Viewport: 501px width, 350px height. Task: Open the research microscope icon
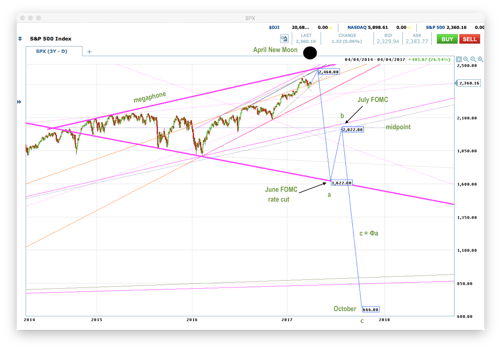point(284,39)
